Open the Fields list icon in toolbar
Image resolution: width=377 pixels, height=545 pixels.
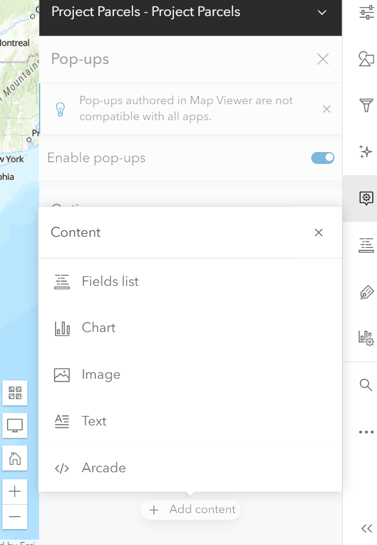tap(366, 245)
